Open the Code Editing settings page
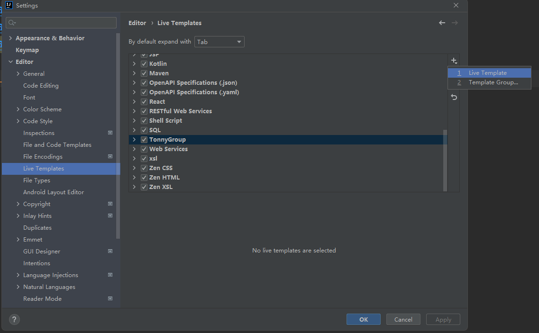539x333 pixels. click(x=41, y=86)
